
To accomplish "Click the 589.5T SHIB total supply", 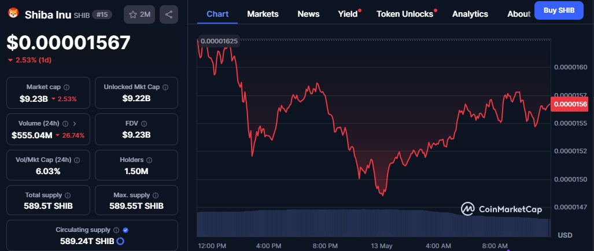I will click(49, 206).
